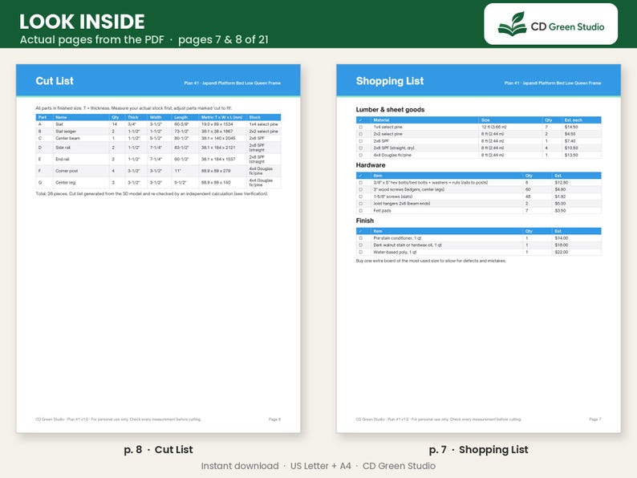Tick the Pre-stain conditioner checkbox
Screen dimensions: 637x478
[x=360, y=238]
